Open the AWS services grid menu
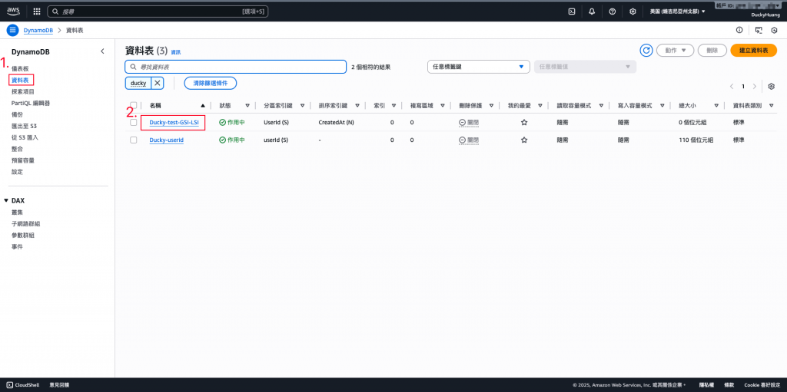The height and width of the screenshot is (392, 787). click(x=37, y=11)
